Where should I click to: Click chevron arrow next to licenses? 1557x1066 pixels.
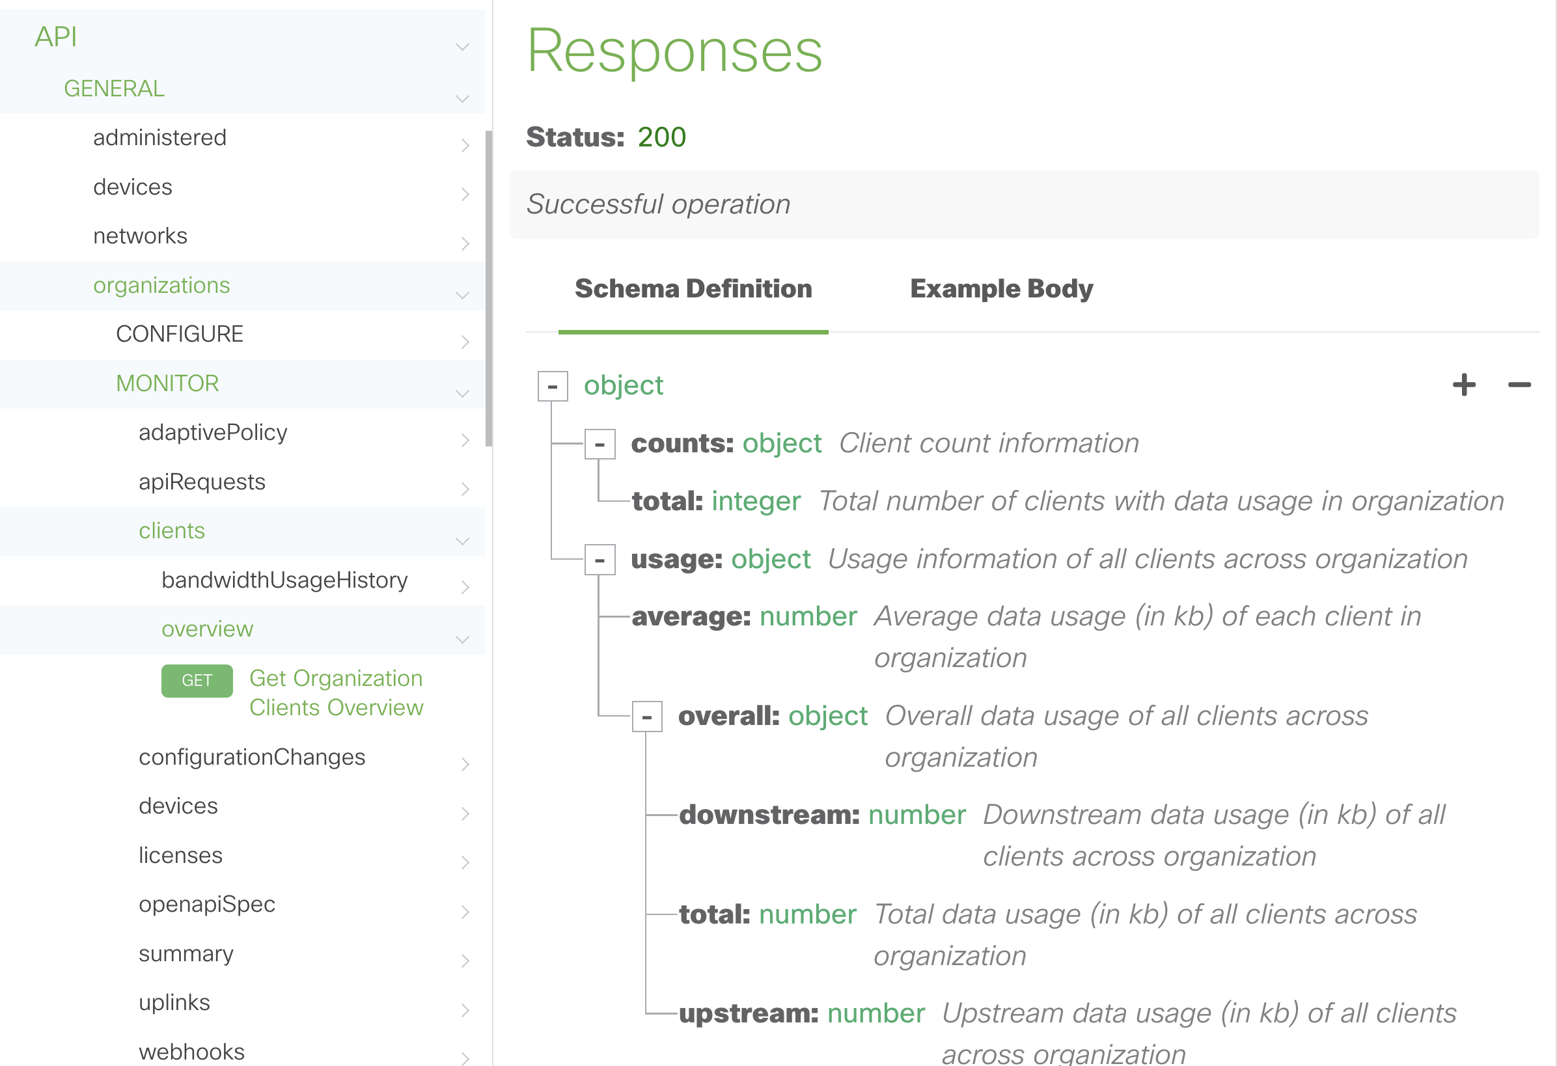(x=465, y=863)
